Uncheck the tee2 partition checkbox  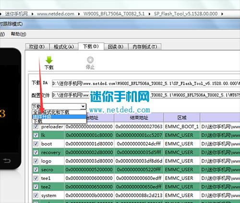[x=36, y=187]
